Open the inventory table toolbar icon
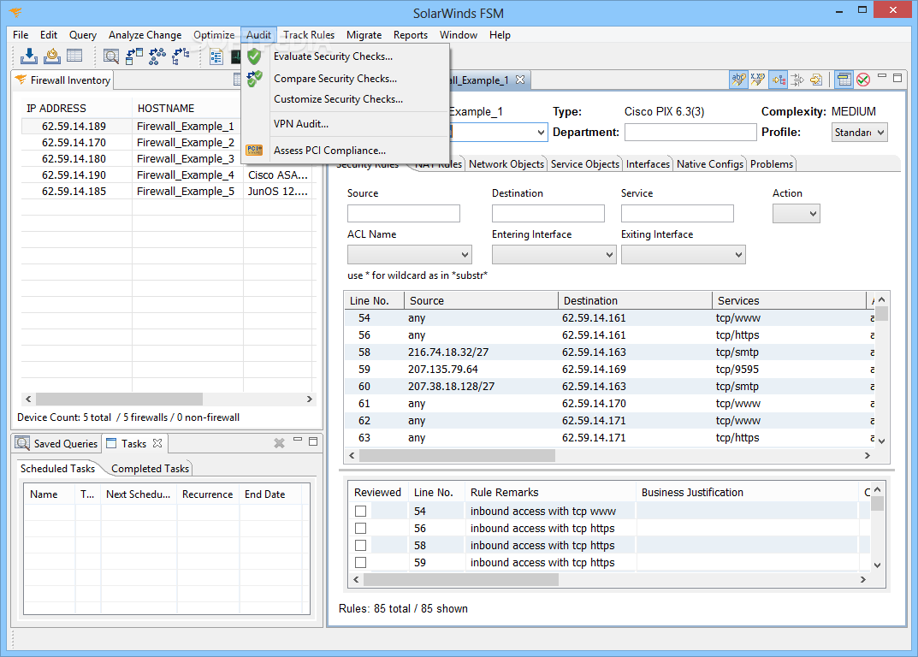 point(74,56)
